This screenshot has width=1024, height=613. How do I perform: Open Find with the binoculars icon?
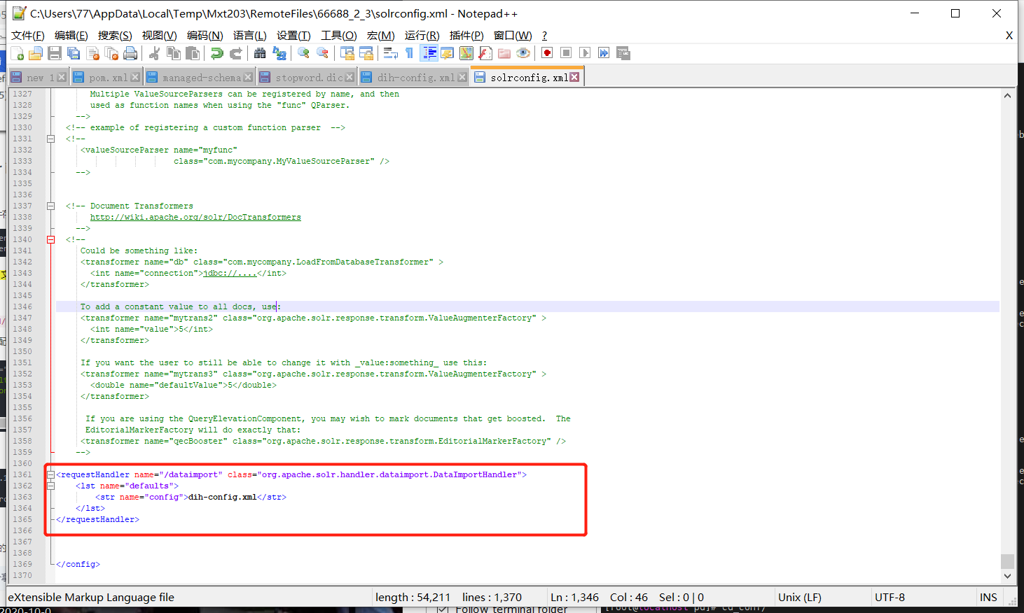click(260, 53)
